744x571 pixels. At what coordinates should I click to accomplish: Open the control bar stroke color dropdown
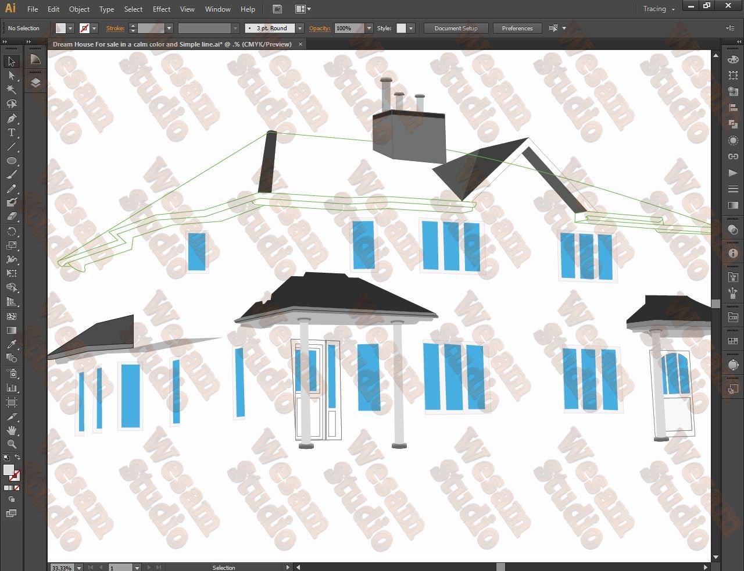point(94,28)
